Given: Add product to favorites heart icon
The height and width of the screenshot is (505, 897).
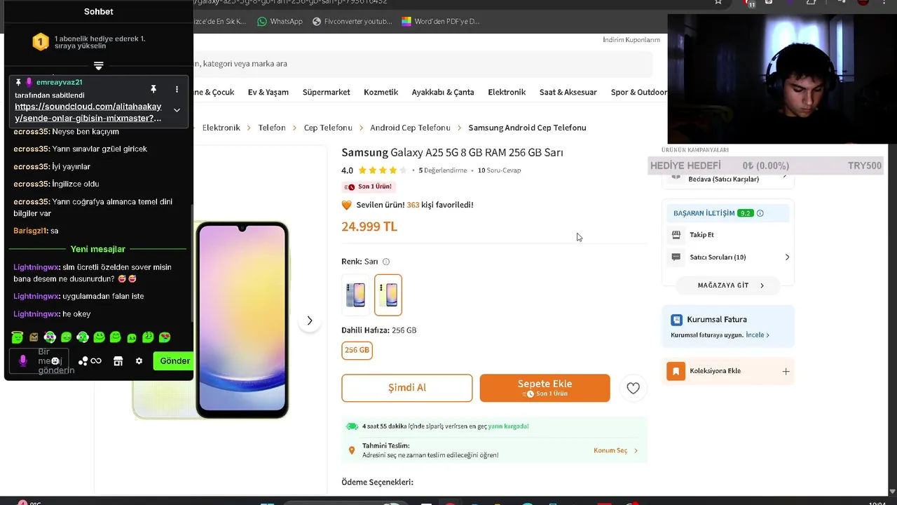Looking at the screenshot, I should (633, 388).
